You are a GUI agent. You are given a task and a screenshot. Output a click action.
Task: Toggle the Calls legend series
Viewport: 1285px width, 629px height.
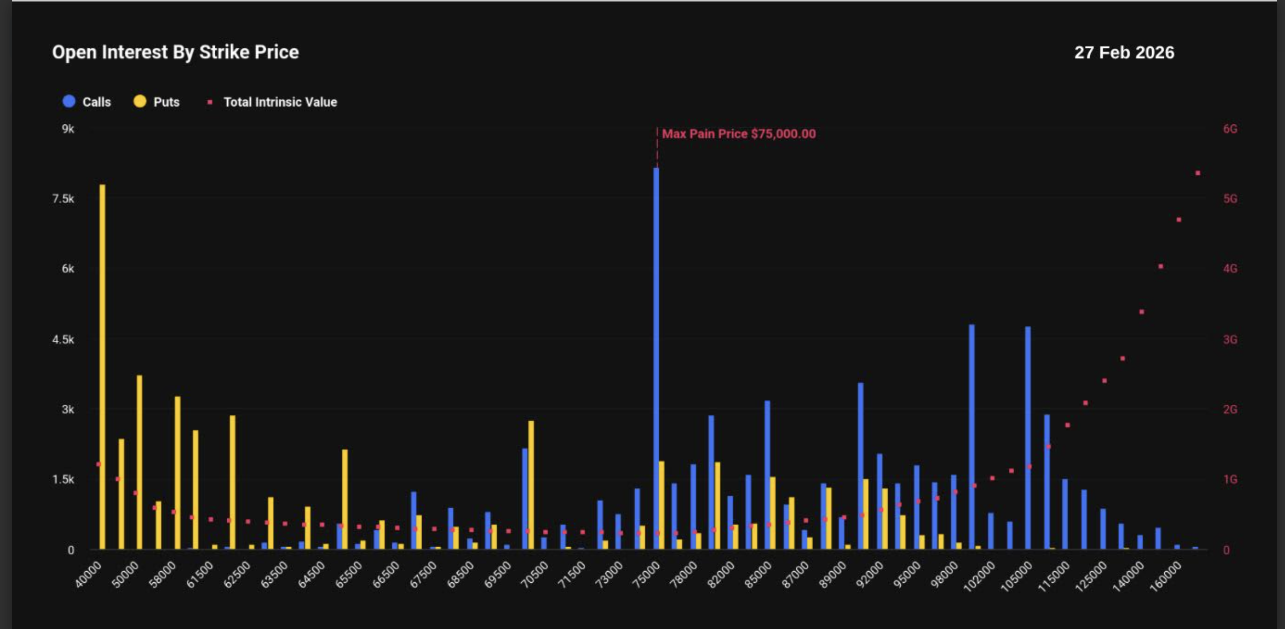click(97, 102)
